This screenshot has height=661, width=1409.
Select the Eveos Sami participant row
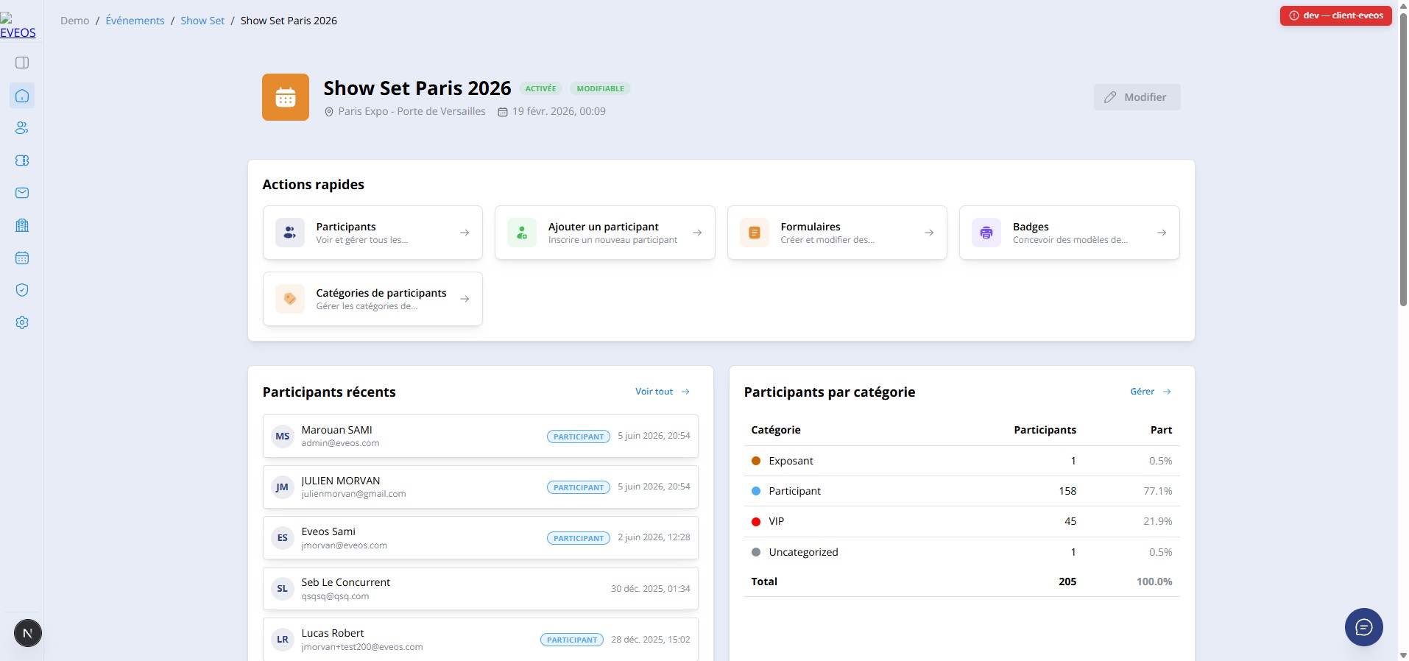coord(480,538)
